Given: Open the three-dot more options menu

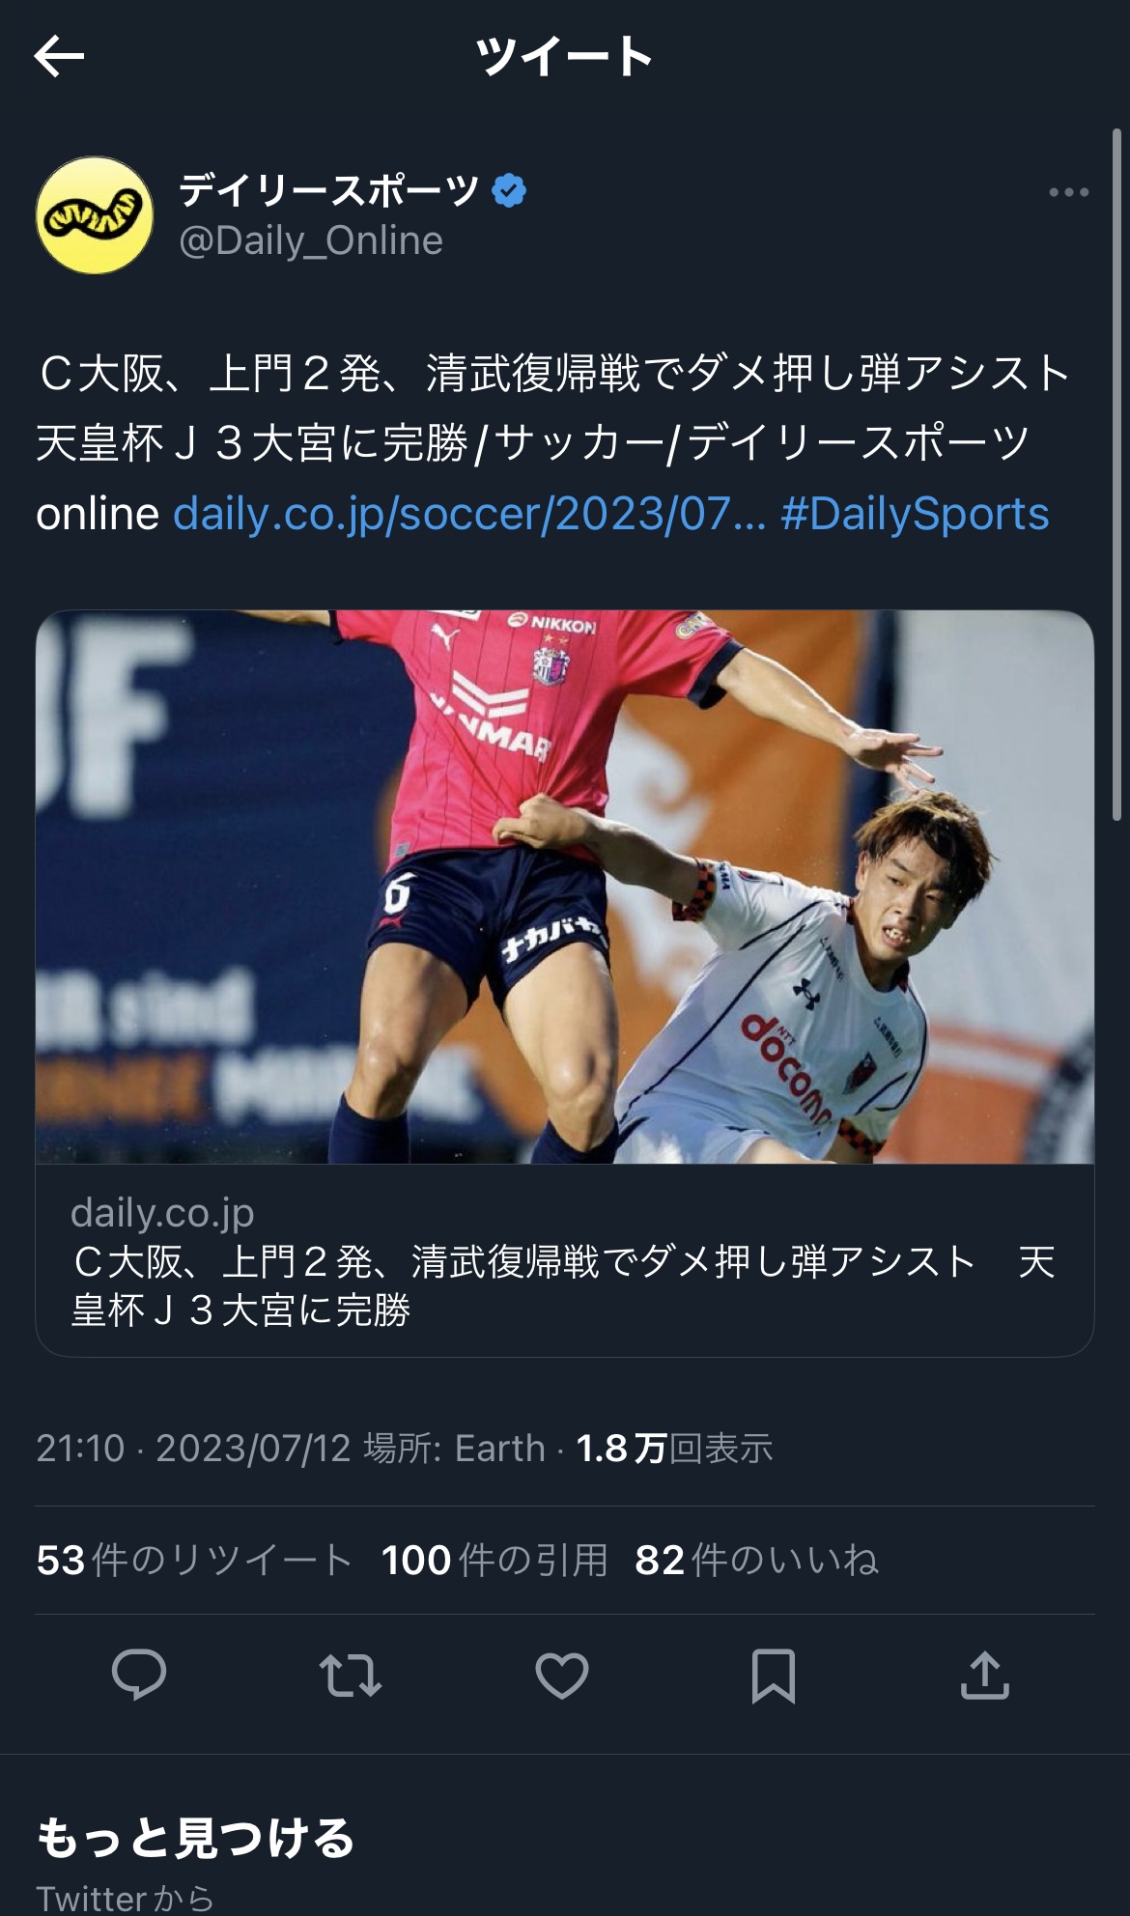Looking at the screenshot, I should click(1068, 192).
